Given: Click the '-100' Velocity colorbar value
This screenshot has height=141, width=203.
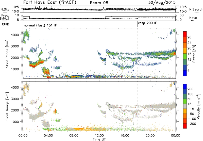Looking at the screenshot, I should (x=192, y=119).
